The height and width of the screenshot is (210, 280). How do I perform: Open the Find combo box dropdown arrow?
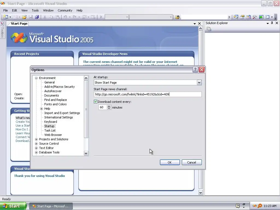tap(229, 17)
